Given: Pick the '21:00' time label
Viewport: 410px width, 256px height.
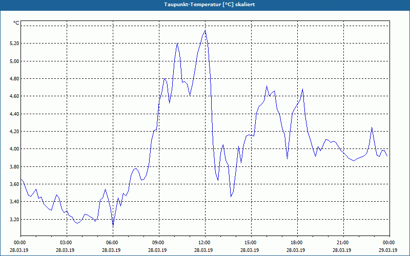Looking at the screenshot, I should coord(343,243).
